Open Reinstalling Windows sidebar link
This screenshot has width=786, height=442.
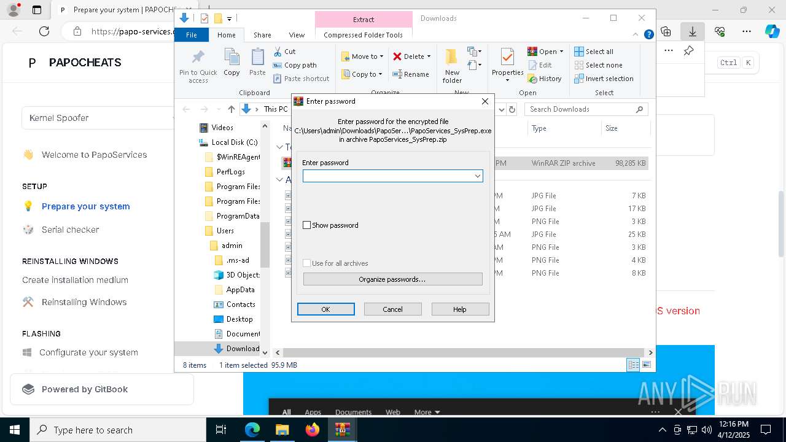84,302
